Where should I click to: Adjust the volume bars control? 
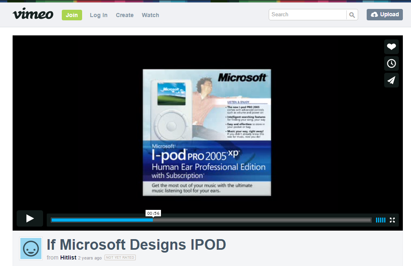click(381, 220)
